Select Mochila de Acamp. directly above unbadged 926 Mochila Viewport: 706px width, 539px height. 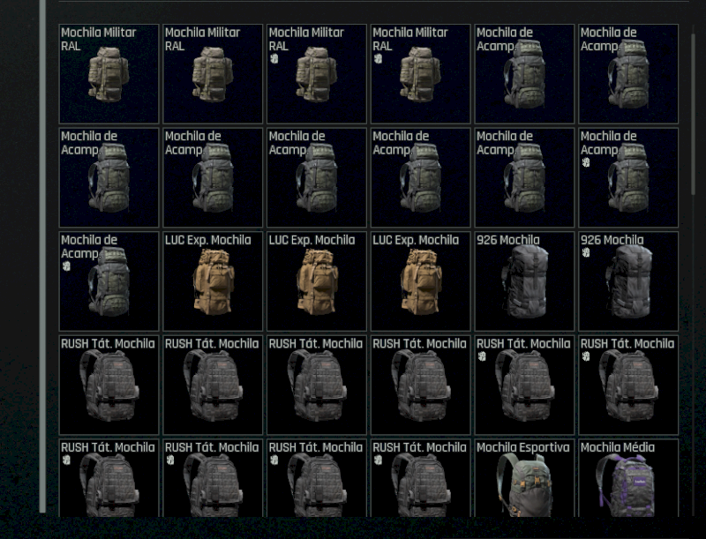[x=524, y=177]
